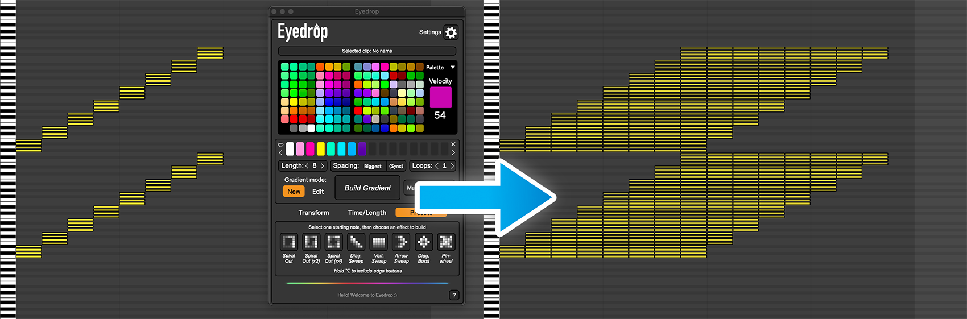Select the yellow swatch in the gradient strip
The width and height of the screenshot is (967, 319).
(320, 149)
